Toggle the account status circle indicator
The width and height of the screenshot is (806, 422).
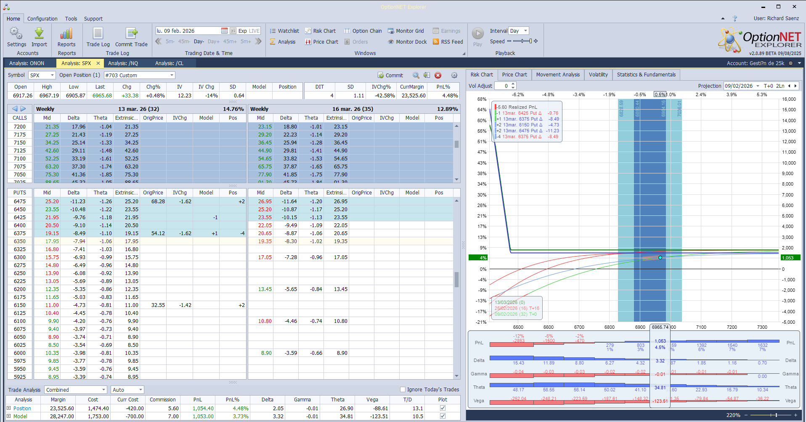(x=790, y=63)
